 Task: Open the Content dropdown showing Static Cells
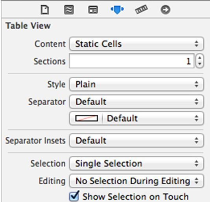click(x=136, y=44)
